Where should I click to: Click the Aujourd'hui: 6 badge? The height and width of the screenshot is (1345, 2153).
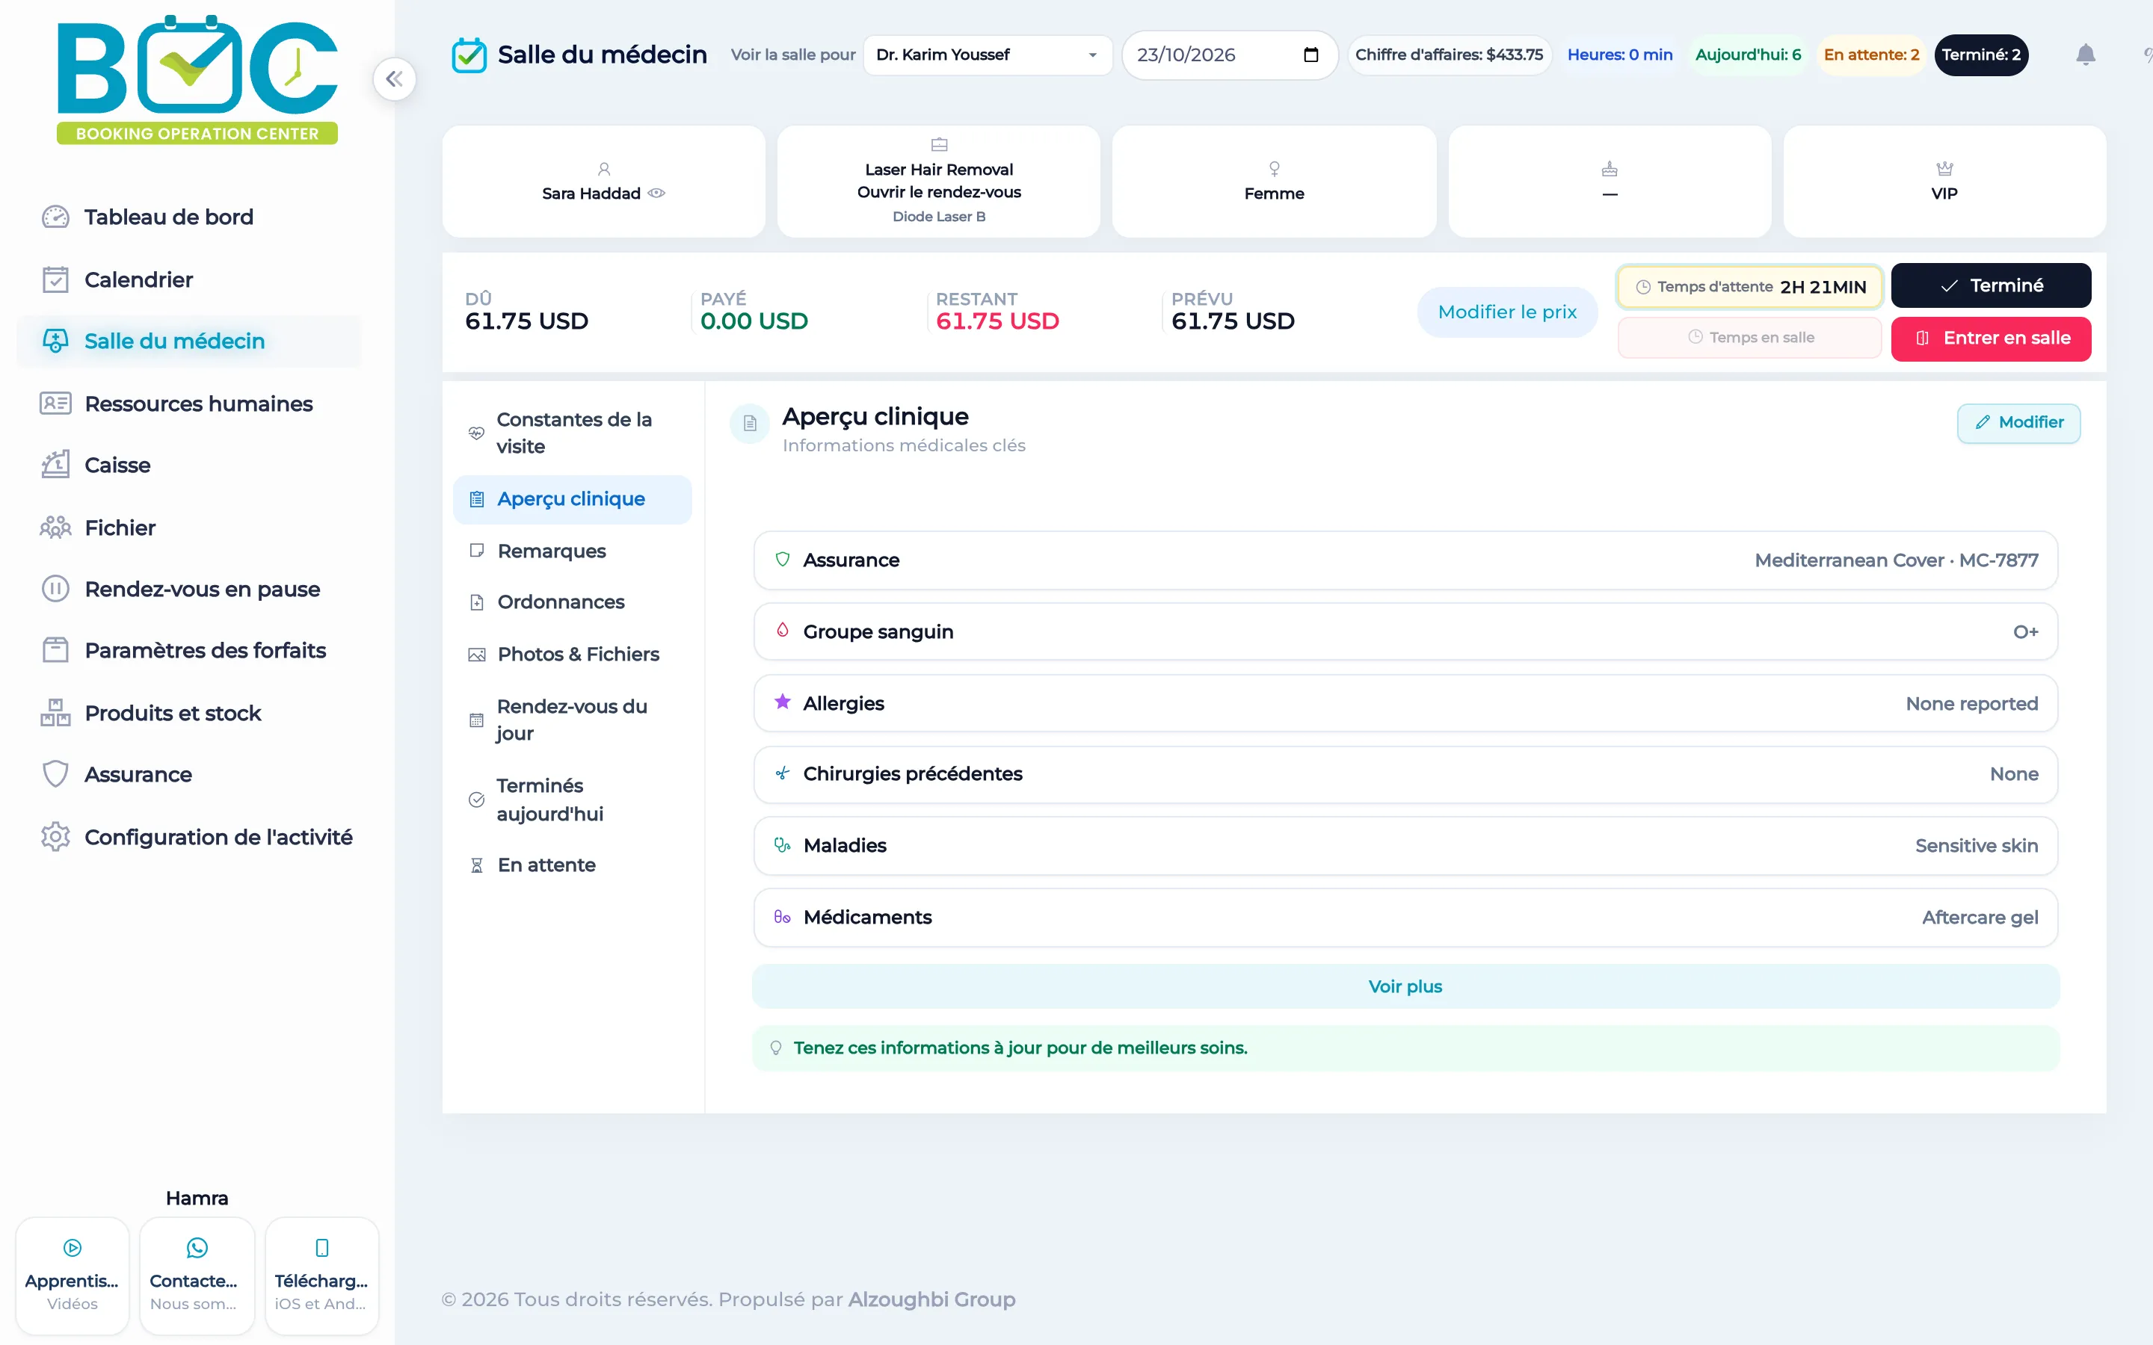[1749, 55]
